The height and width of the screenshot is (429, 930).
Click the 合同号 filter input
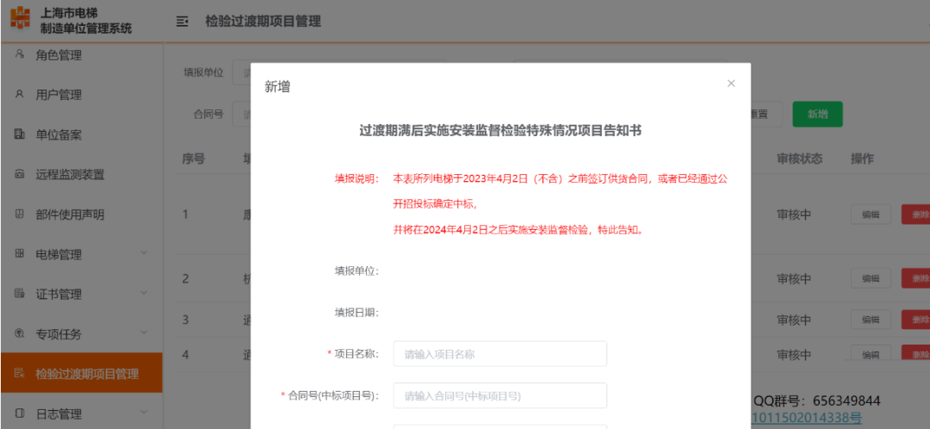coord(241,115)
